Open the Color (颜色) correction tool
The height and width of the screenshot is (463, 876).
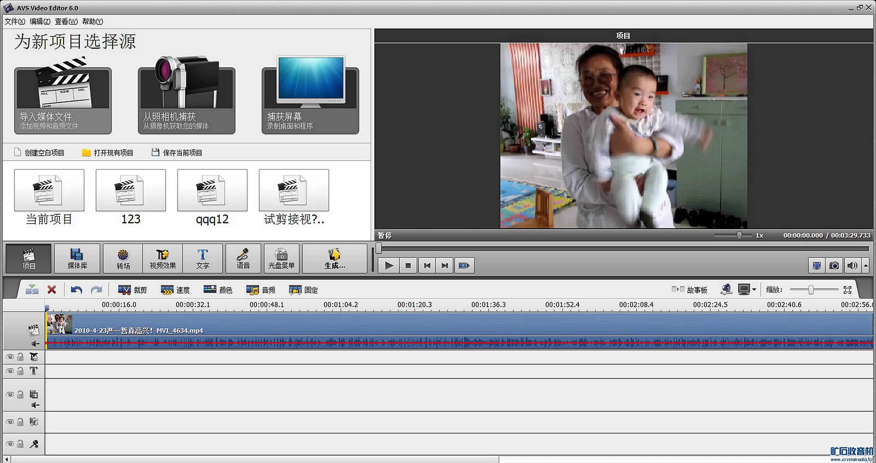[218, 290]
